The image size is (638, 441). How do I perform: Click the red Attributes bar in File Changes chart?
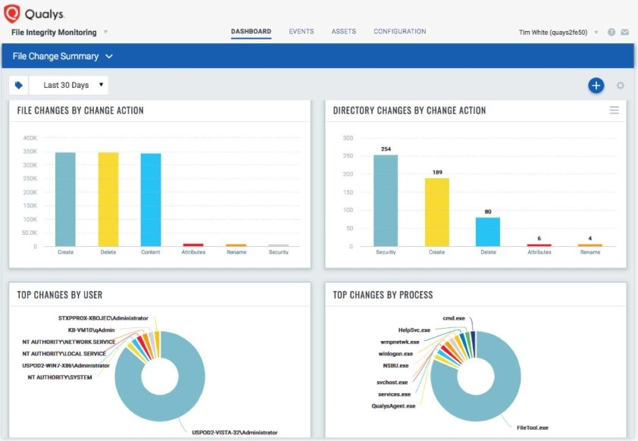(x=193, y=245)
